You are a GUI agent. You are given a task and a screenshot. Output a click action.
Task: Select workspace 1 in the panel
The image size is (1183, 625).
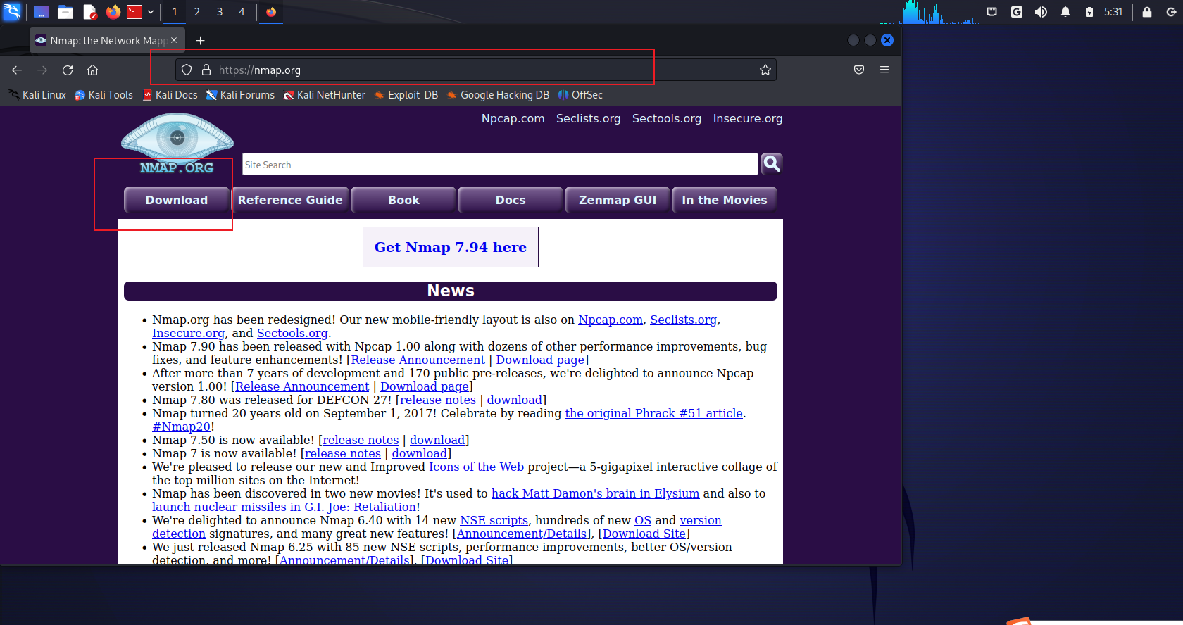point(175,12)
